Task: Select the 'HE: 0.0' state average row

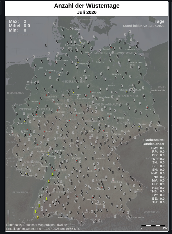Action: 158,188
